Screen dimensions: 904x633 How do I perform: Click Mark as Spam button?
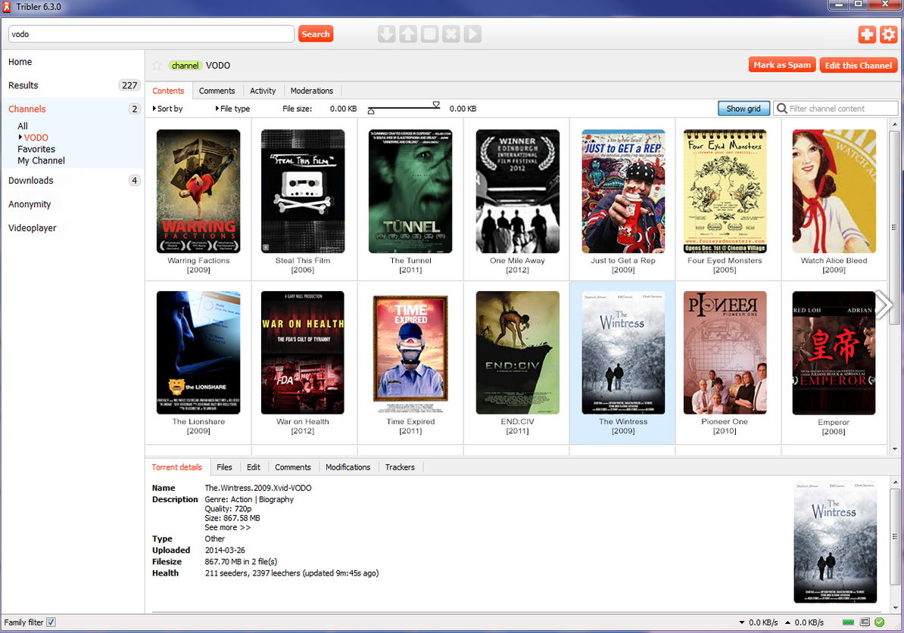coord(782,65)
